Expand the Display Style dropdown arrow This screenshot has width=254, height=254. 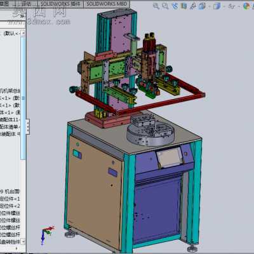(x=224, y=7)
